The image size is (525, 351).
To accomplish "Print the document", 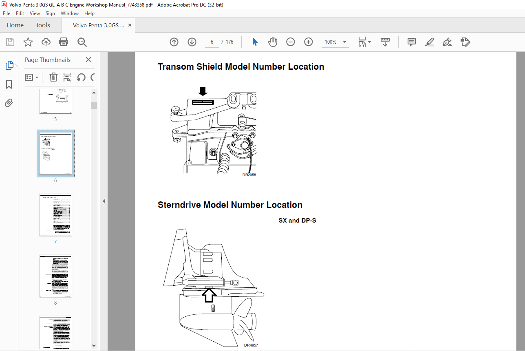I will click(x=64, y=42).
